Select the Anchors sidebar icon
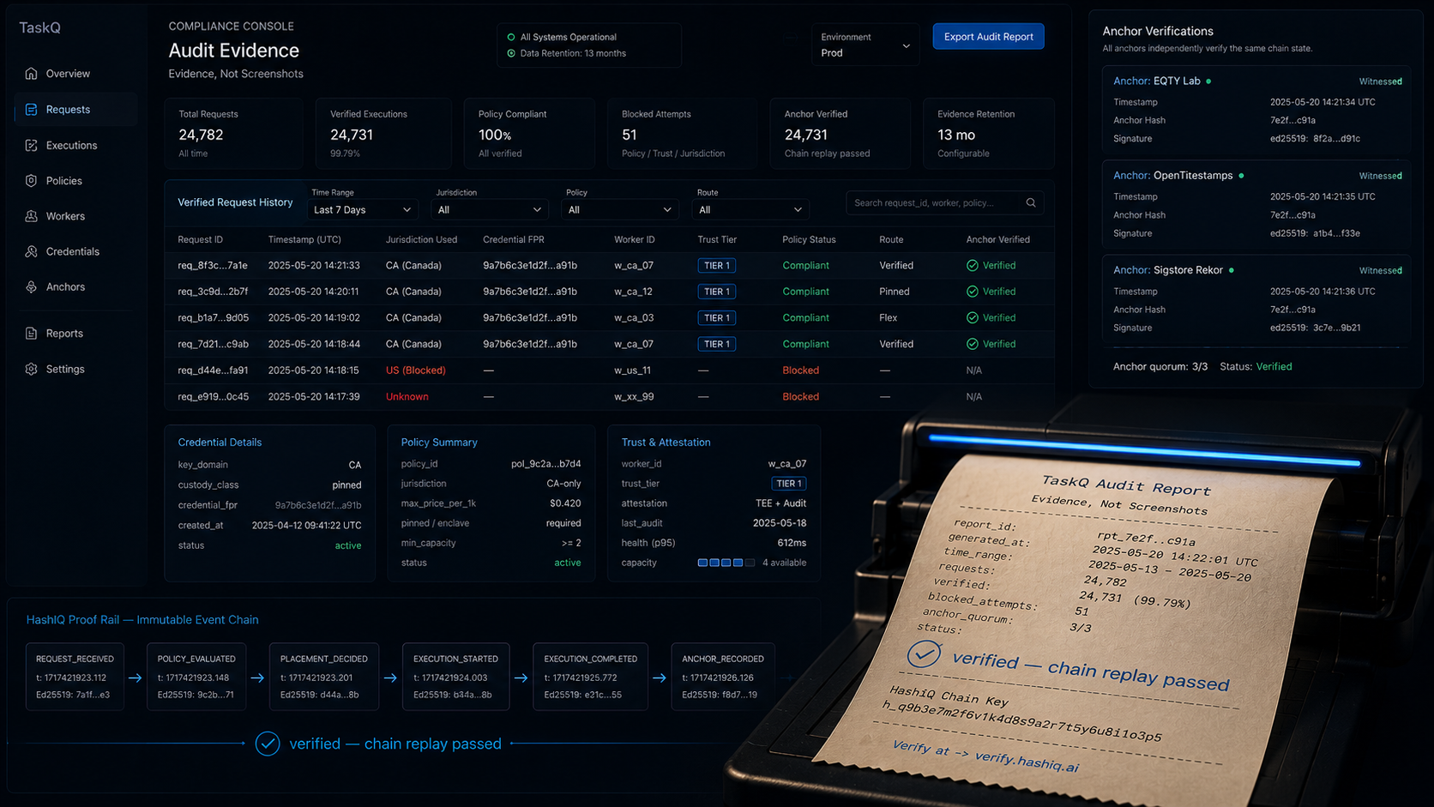 click(31, 287)
